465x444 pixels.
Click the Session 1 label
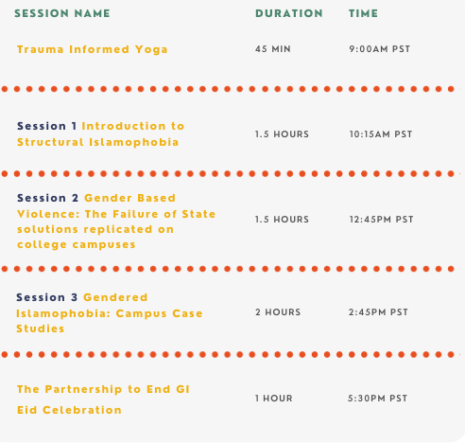(x=46, y=126)
